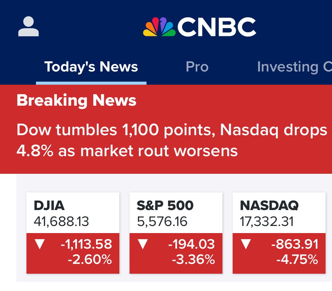Click the S&P 500 -3.36% change figure

(x=193, y=260)
